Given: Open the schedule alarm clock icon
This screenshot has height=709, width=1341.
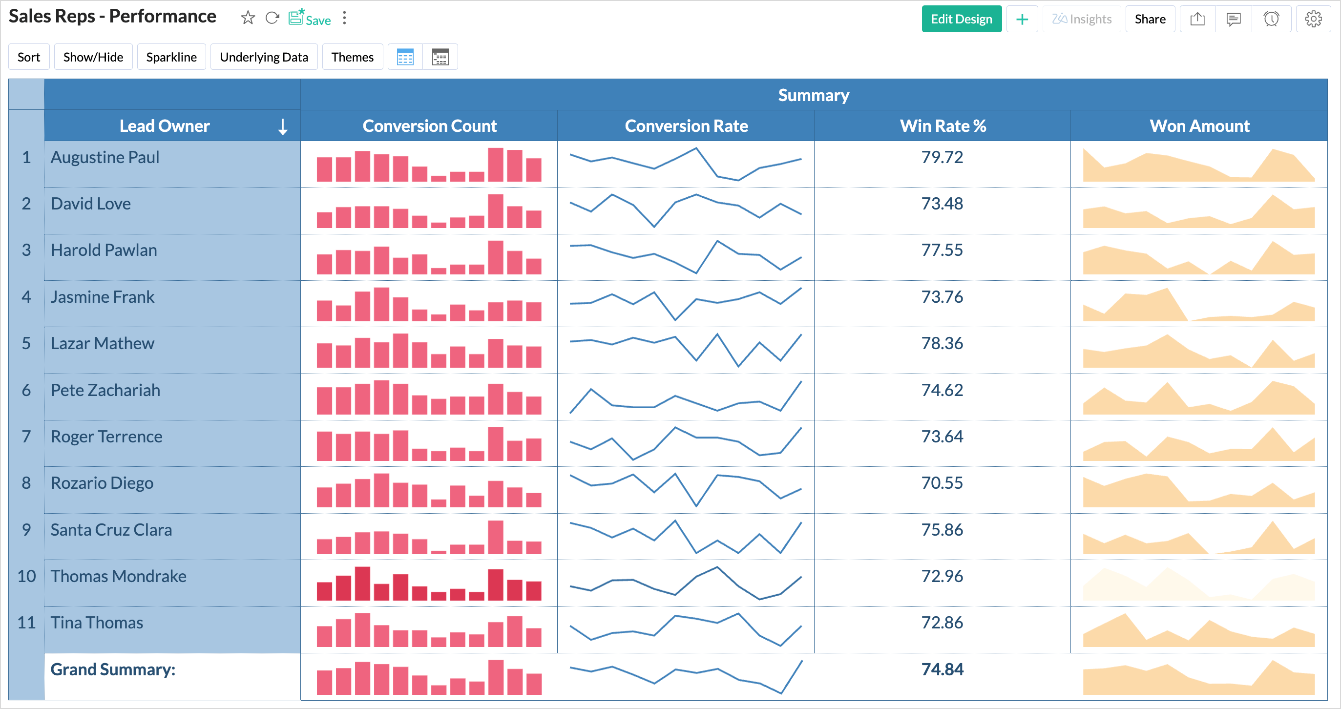Looking at the screenshot, I should click(1271, 19).
